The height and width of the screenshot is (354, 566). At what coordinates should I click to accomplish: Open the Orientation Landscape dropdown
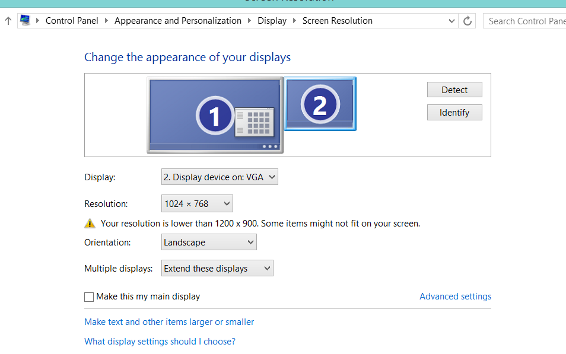[209, 242]
